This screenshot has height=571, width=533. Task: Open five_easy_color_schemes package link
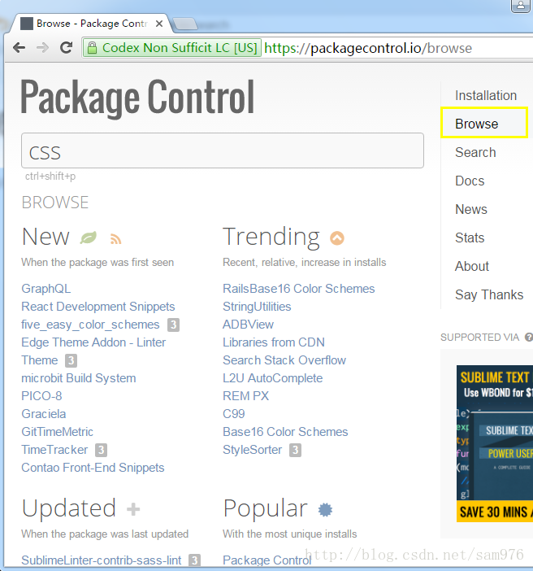point(90,325)
